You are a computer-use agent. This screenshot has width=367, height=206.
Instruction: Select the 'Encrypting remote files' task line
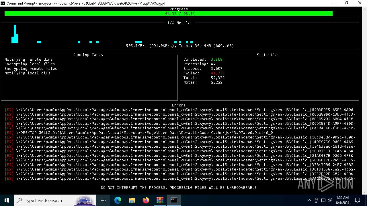tap(31, 69)
